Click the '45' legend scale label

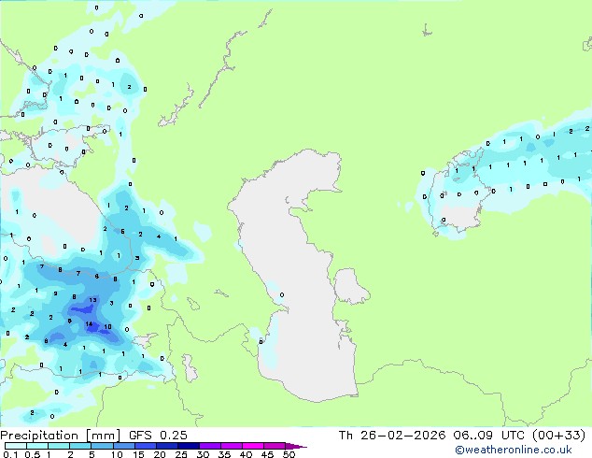pyautogui.click(x=267, y=454)
